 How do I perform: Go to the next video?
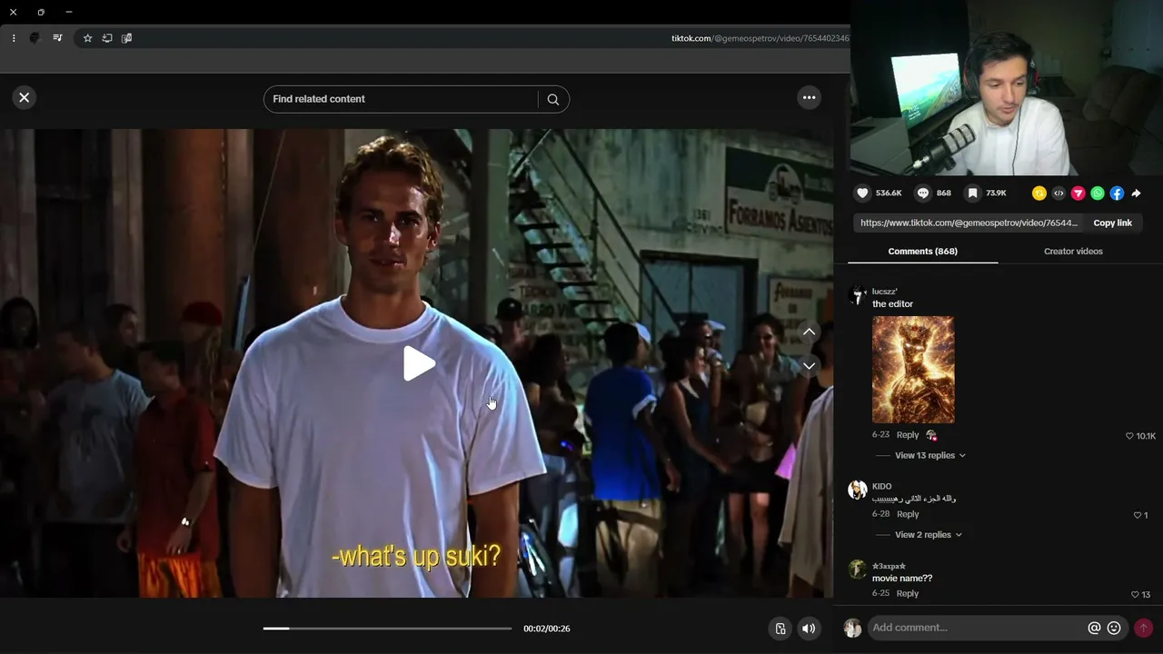tap(809, 365)
